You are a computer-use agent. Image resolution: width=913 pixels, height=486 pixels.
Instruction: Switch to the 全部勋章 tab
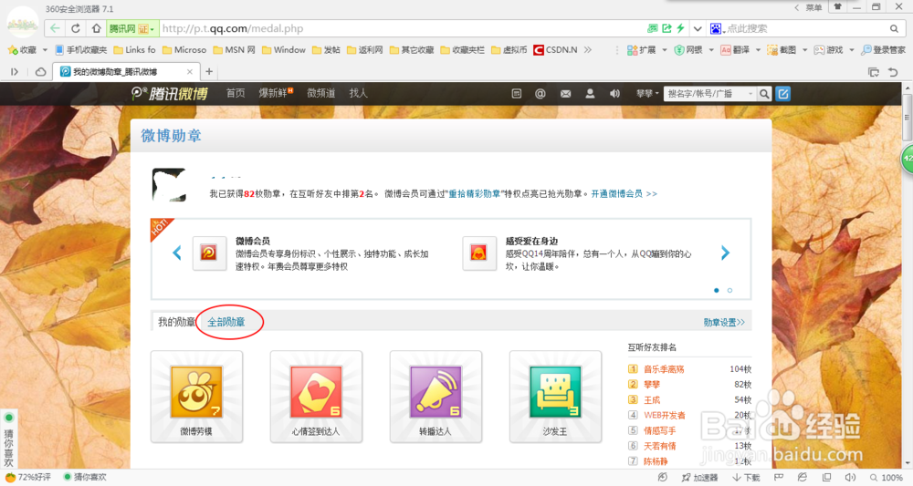pyautogui.click(x=226, y=322)
